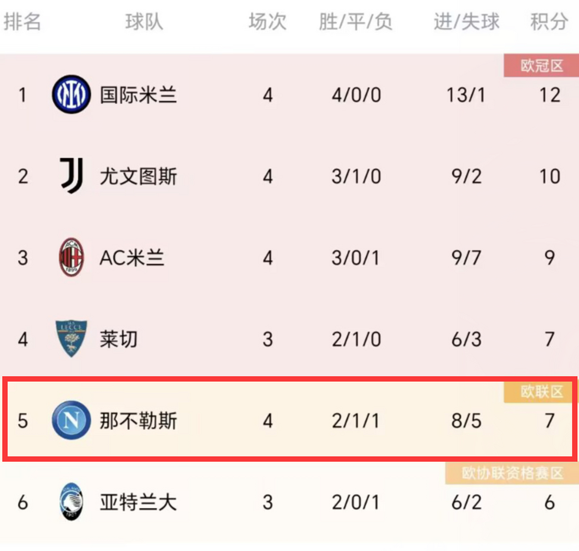The height and width of the screenshot is (551, 579).
Task: Select the Lecce team crest
Action: click(71, 338)
